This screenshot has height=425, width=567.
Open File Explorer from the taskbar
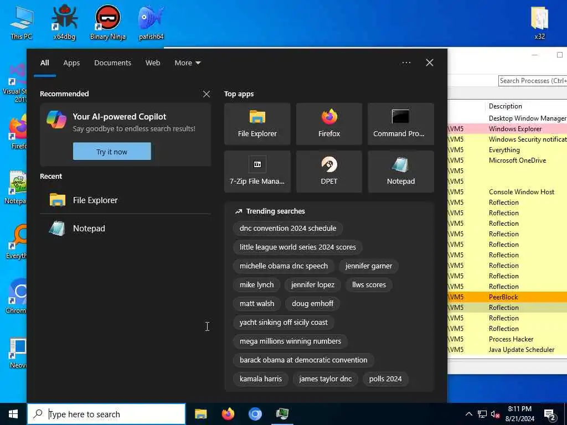pos(200,414)
